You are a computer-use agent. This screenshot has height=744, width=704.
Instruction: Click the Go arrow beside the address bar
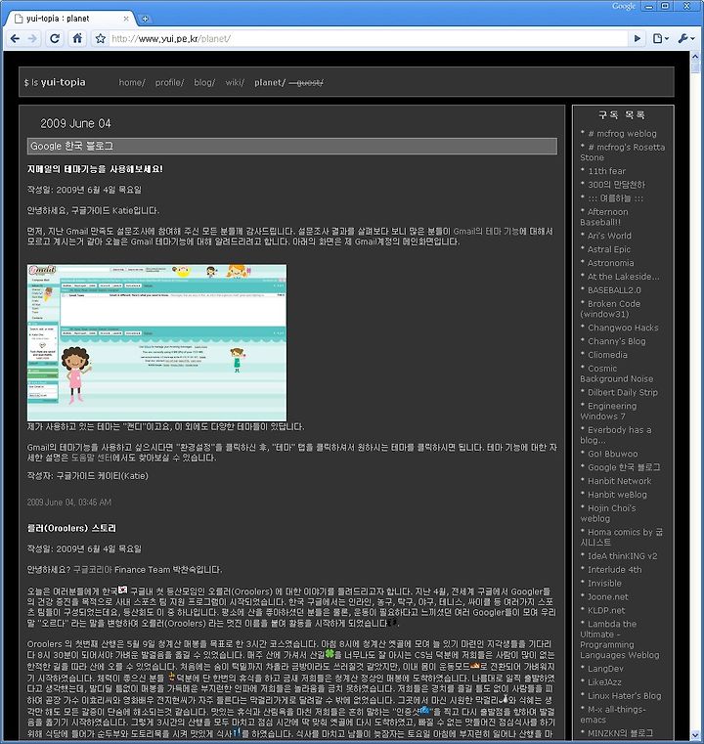638,38
